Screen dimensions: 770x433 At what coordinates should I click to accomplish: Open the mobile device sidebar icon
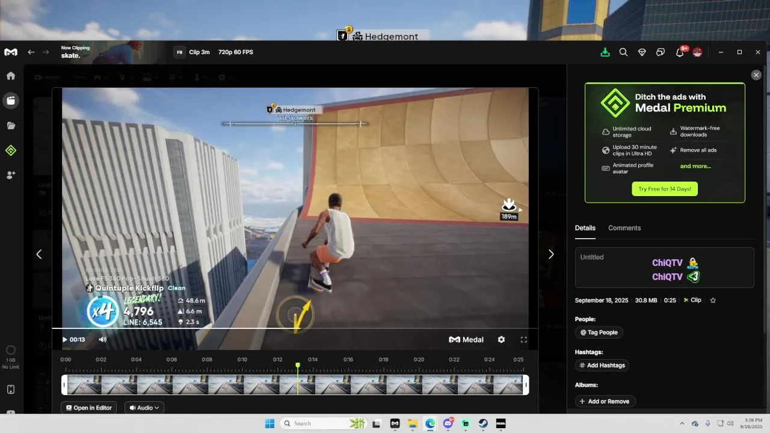coord(11,390)
